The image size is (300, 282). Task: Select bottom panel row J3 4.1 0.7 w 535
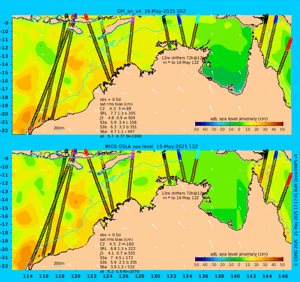tap(117, 253)
